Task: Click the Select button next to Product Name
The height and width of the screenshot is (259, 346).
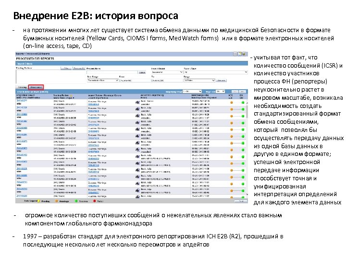Action: click(x=142, y=72)
